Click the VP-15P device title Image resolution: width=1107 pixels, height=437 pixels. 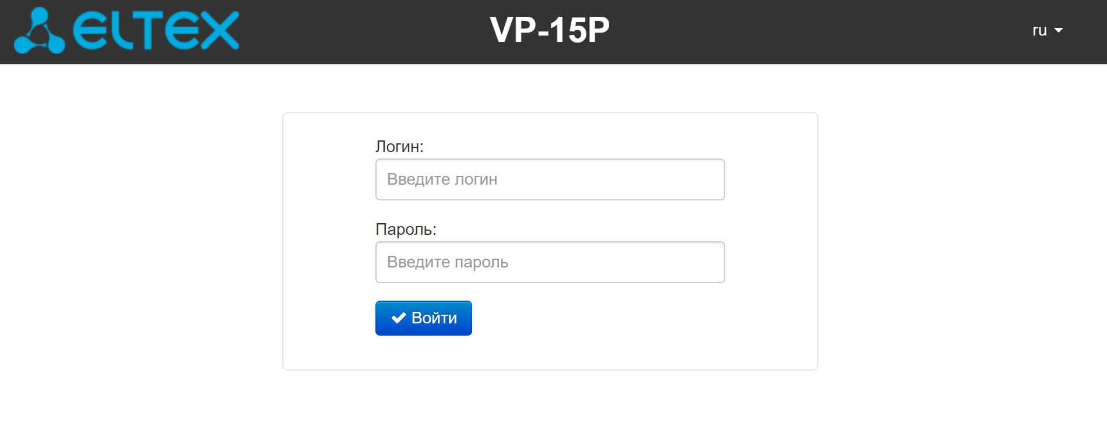point(550,30)
